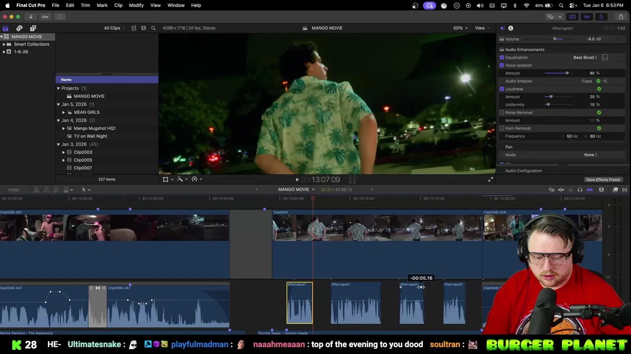Enable the Hum Removal checkbox
This screenshot has width=631, height=354.
(x=502, y=128)
